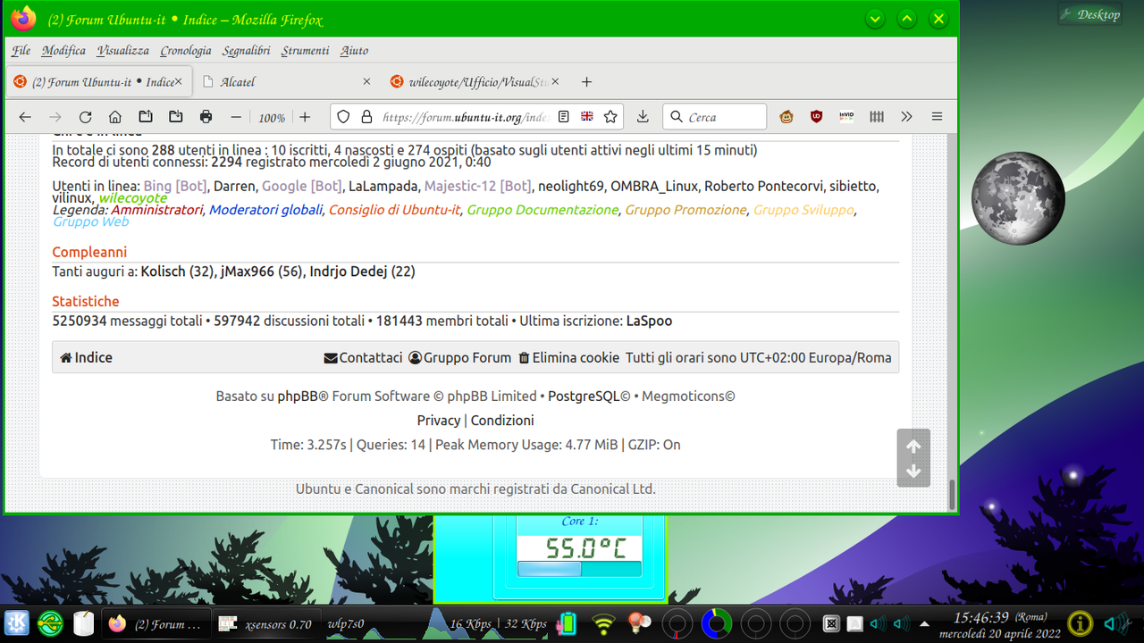Activate the xsensors 0.70 taskbar entry
The image size is (1144, 643).
266,624
